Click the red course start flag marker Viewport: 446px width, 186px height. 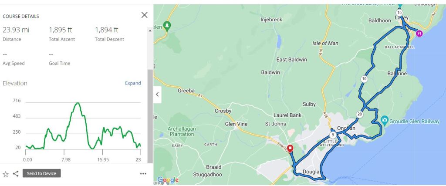pos(291,149)
